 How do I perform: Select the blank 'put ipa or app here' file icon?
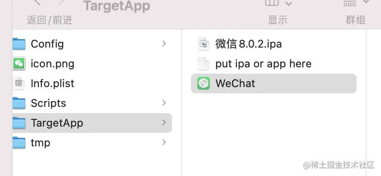pyautogui.click(x=204, y=64)
